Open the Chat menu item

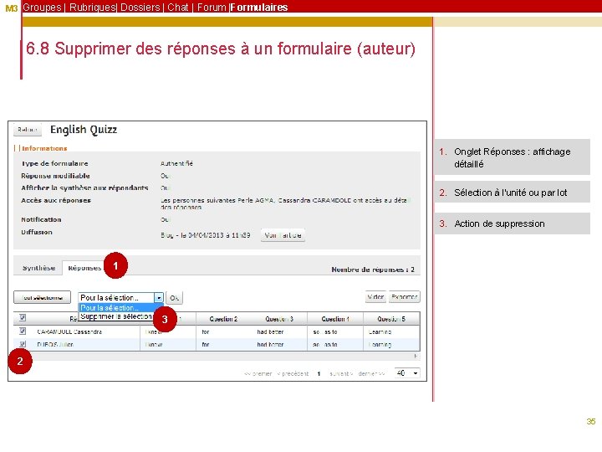pyautogui.click(x=178, y=8)
